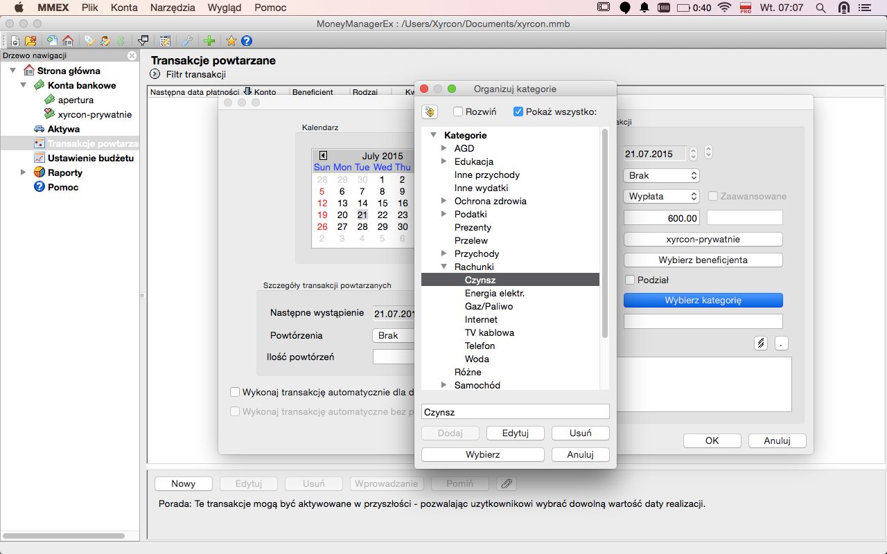Viewport: 887px width, 554px height.
Task: Click the previous month arrow in calendar
Action: (323, 156)
